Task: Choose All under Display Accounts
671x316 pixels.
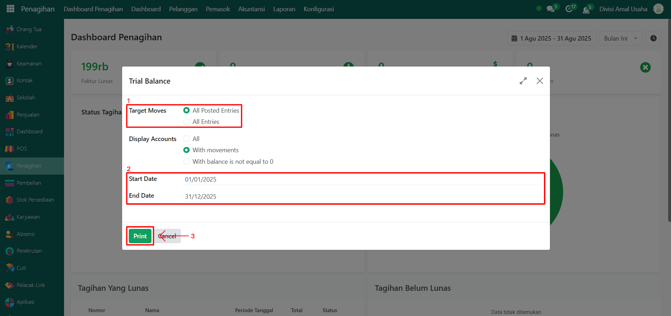Action: (186, 139)
